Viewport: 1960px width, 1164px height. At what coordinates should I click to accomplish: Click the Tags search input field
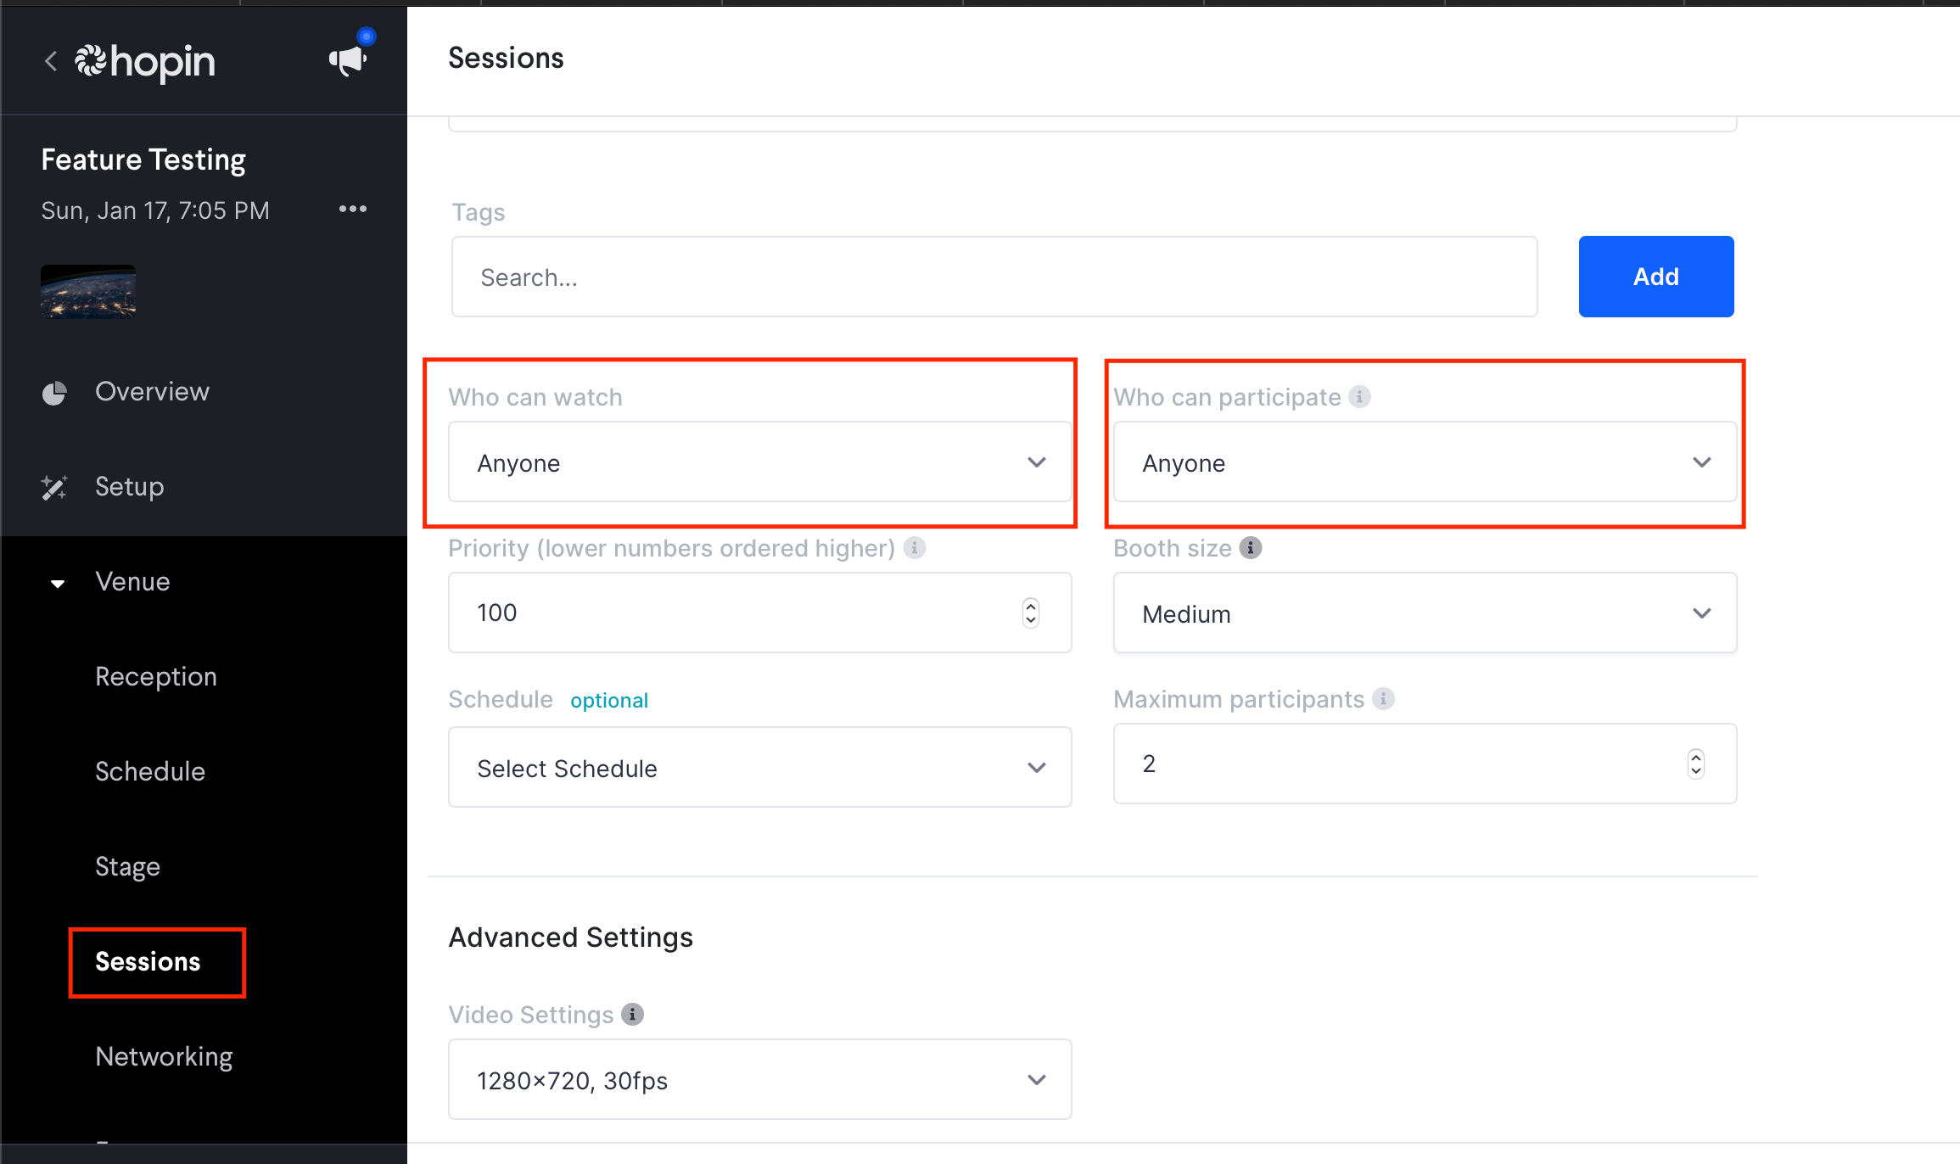click(994, 277)
